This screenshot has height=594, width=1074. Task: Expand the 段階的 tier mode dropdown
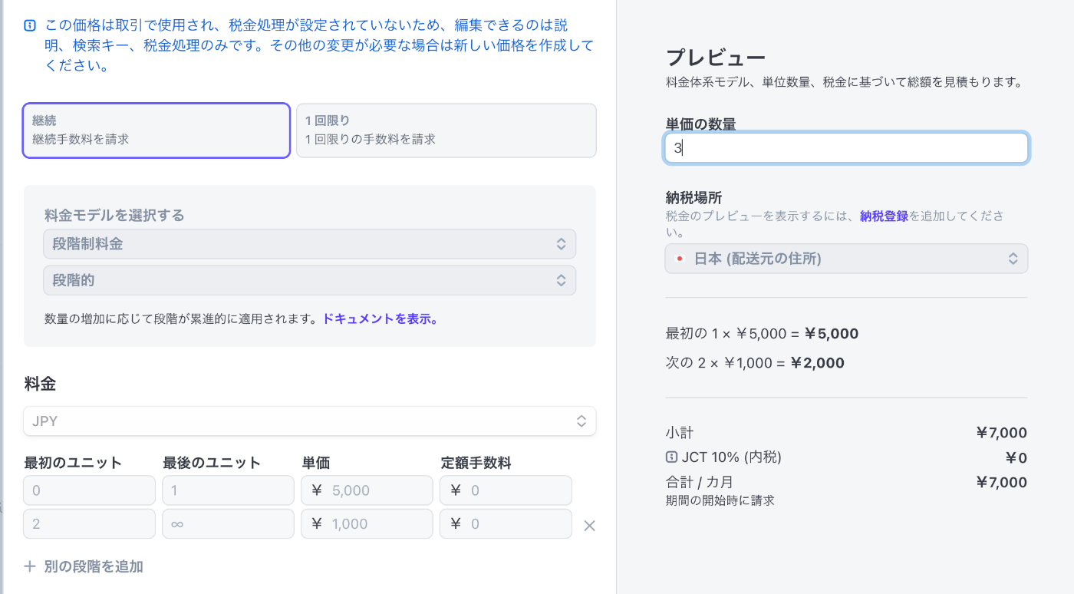point(309,281)
